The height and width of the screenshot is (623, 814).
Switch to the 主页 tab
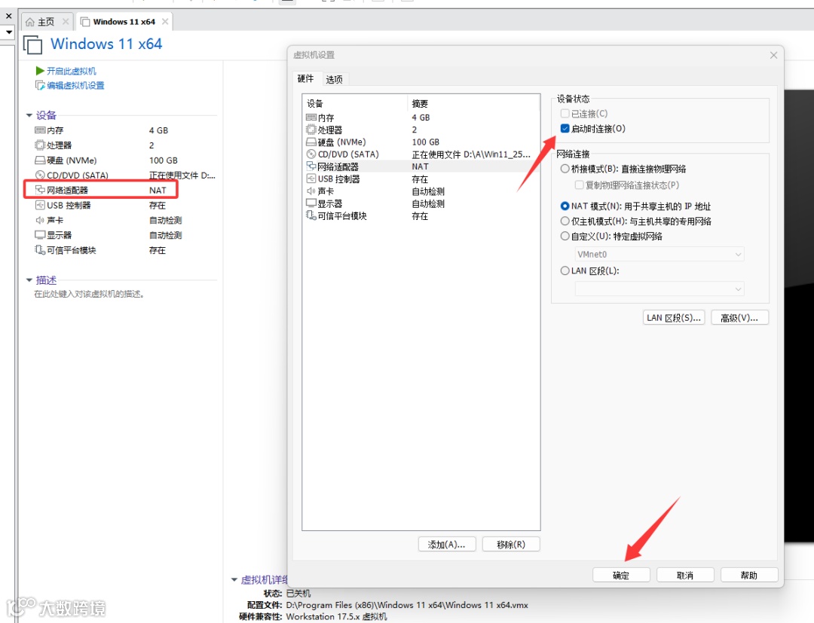46,21
